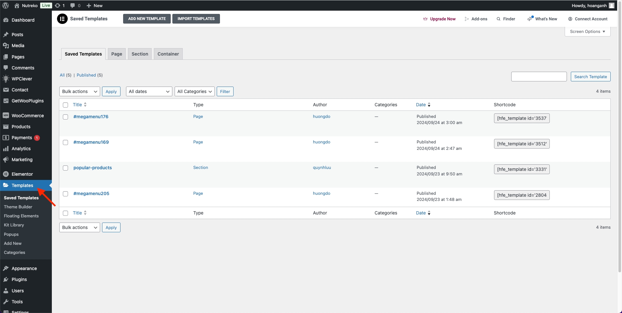Switch to the Section tab
Screen dimensions: 622x313
pos(140,54)
